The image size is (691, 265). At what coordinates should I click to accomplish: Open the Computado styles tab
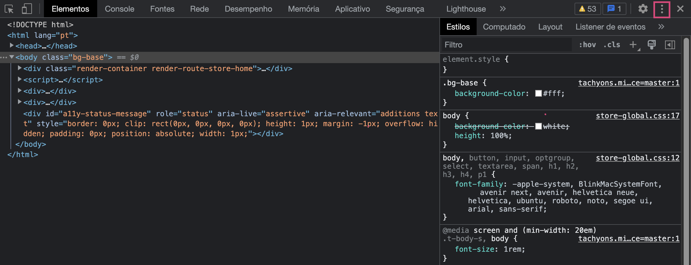click(504, 27)
